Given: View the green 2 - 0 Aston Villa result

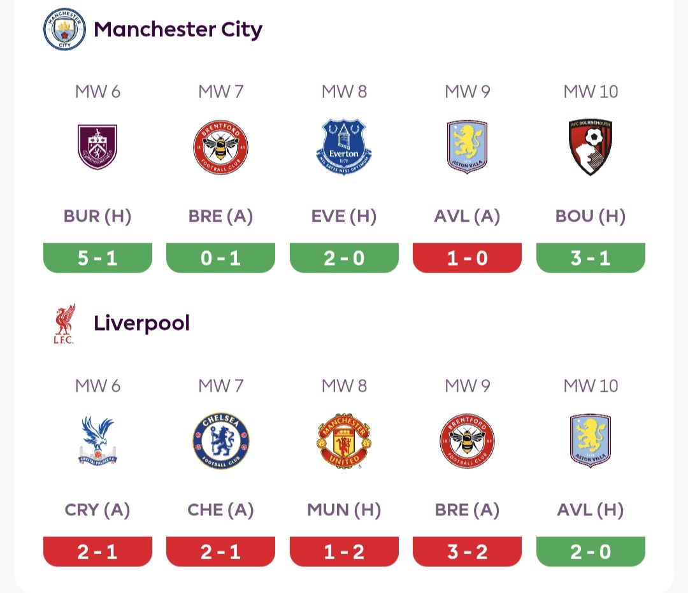Looking at the screenshot, I should 591,552.
